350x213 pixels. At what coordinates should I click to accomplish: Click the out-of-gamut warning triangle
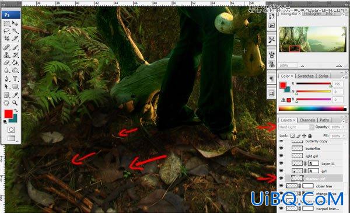(x=283, y=100)
